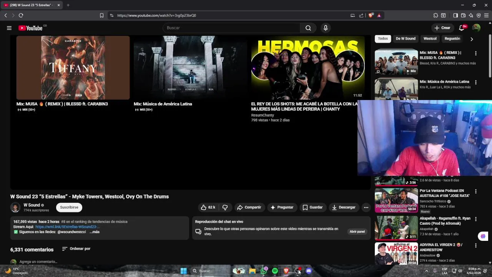Open browser extensions puzzle icon

point(435,15)
